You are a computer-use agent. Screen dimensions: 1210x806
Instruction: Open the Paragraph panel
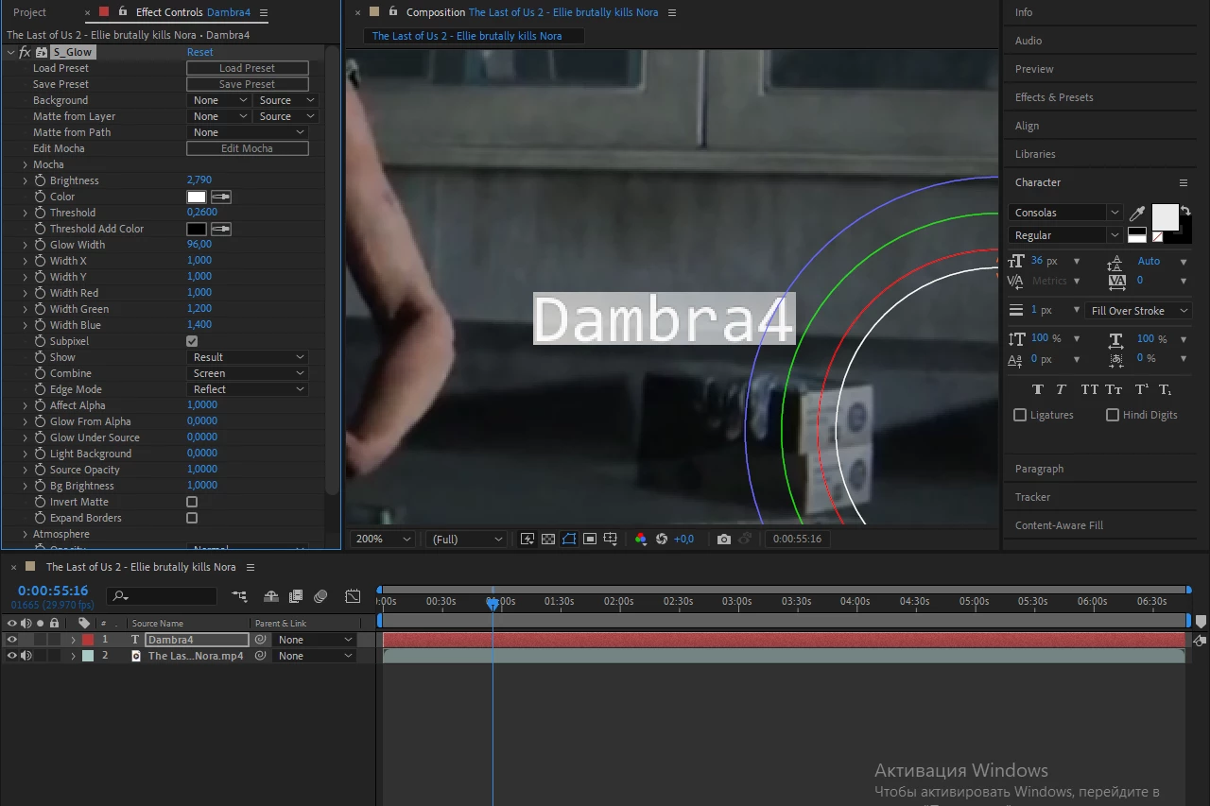1039,469
